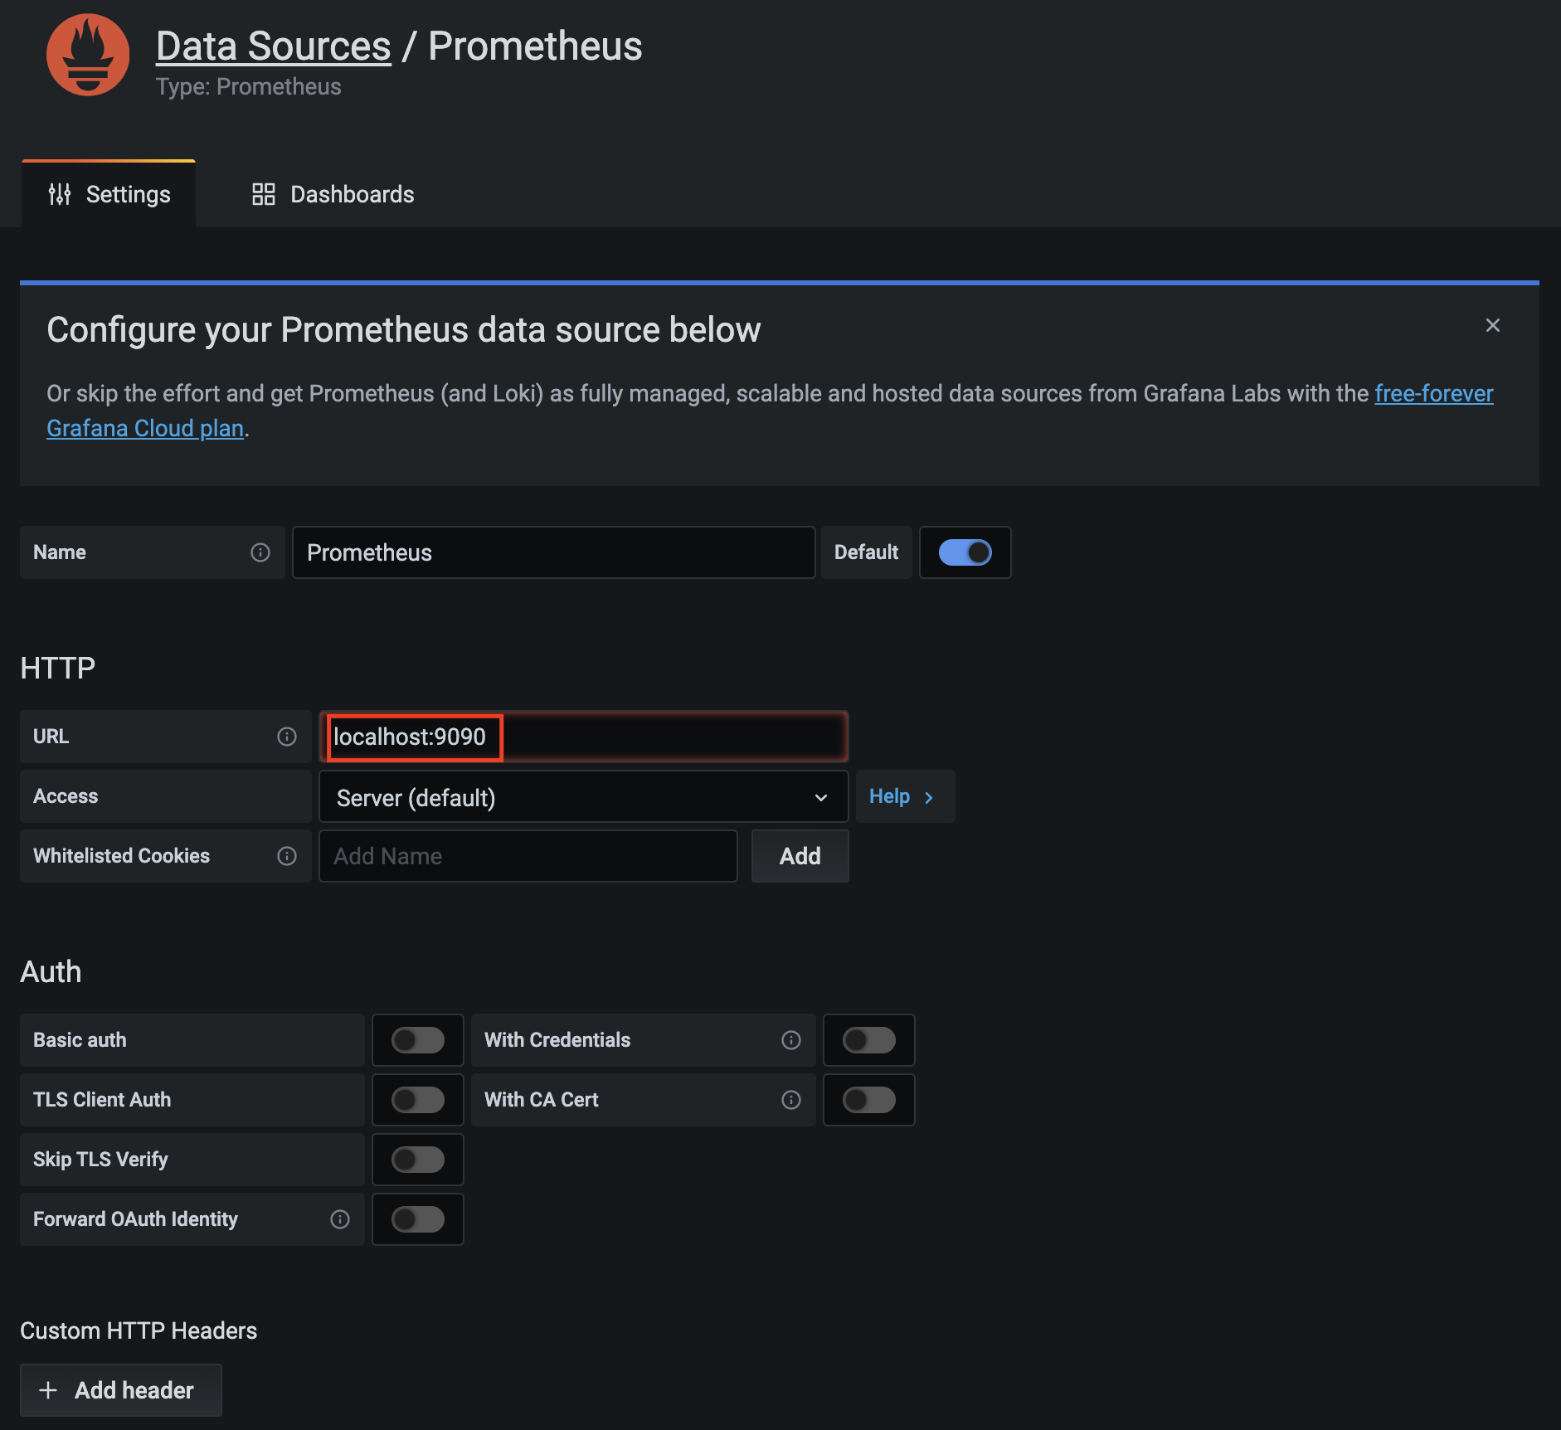Open the Access Server (default) dropdown
This screenshot has width=1561, height=1430.
point(584,797)
